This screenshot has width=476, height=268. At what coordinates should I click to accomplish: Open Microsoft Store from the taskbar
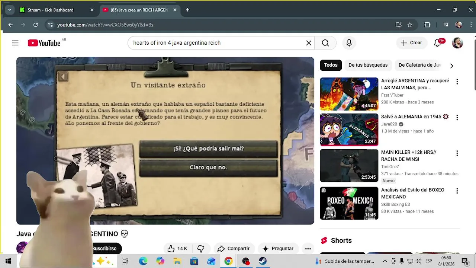pyautogui.click(x=194, y=261)
